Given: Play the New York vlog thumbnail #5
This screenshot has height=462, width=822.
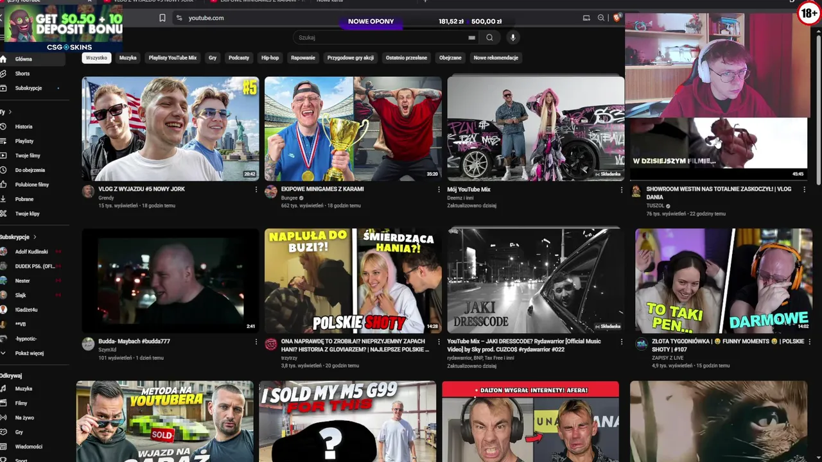Looking at the screenshot, I should click(x=170, y=129).
